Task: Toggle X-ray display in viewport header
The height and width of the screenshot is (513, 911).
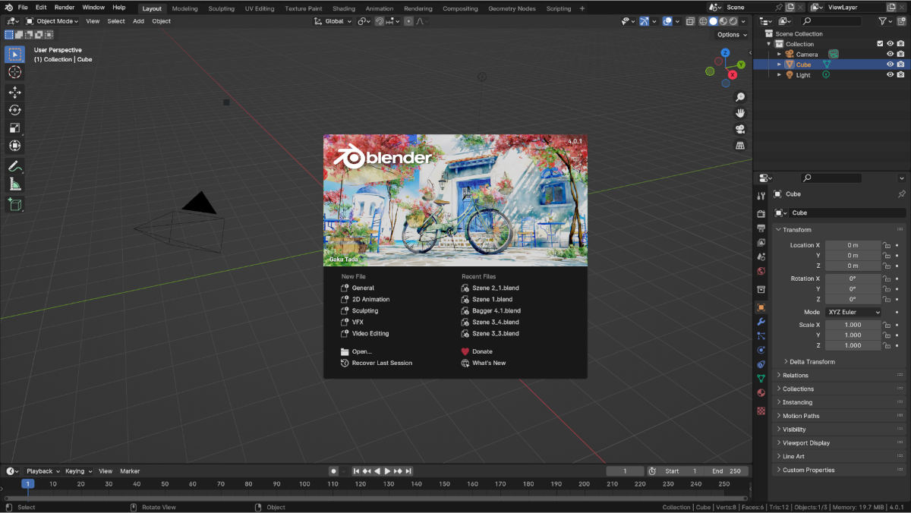Action: coord(690,21)
